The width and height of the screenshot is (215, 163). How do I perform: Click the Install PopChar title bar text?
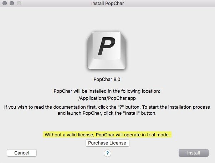tap(108, 3)
